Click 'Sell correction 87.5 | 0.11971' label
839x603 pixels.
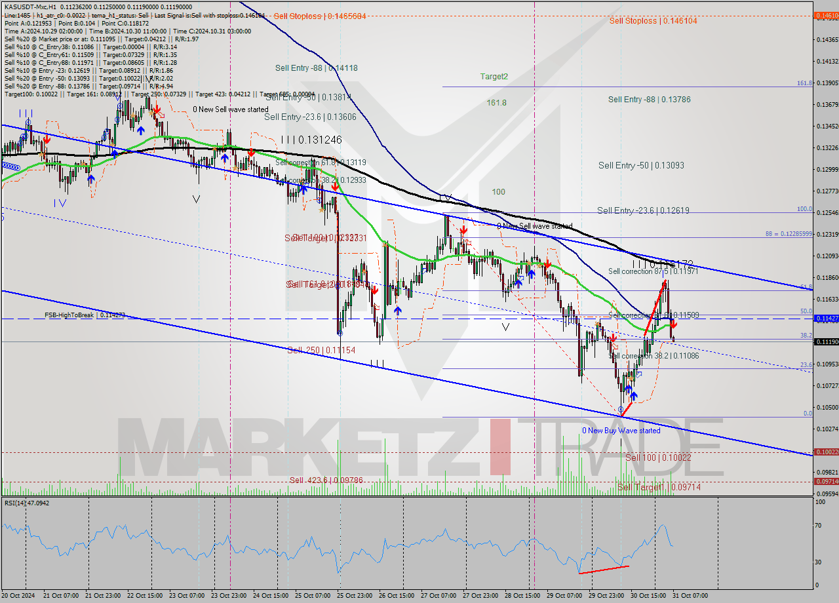point(652,271)
